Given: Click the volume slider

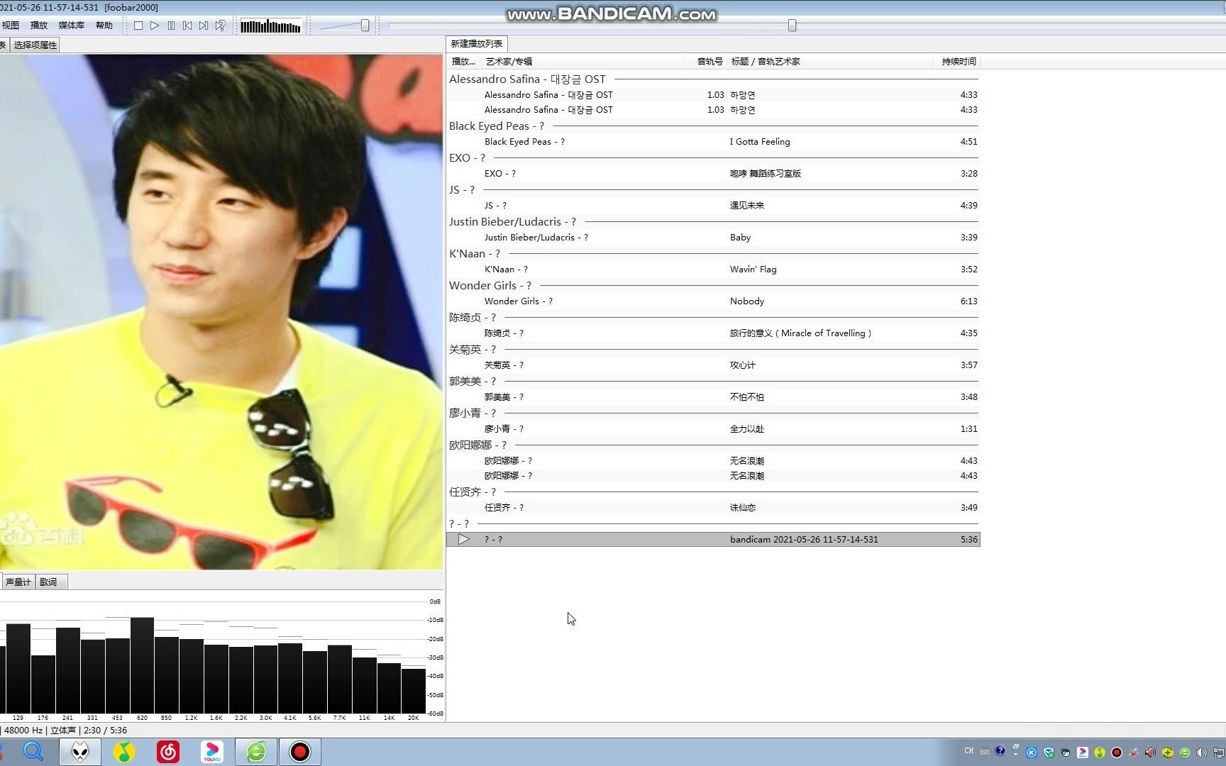Looking at the screenshot, I should point(344,26).
